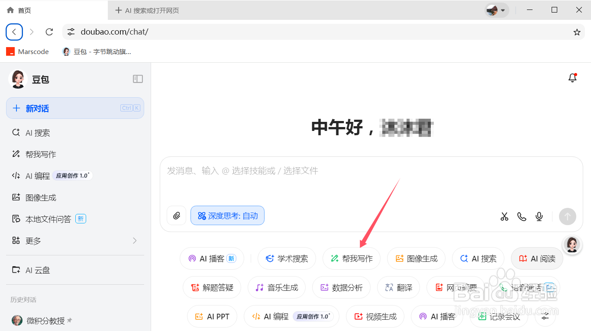The image size is (591, 331).
Task: Select the 学术搜索 skill chip
Action: coord(287,258)
